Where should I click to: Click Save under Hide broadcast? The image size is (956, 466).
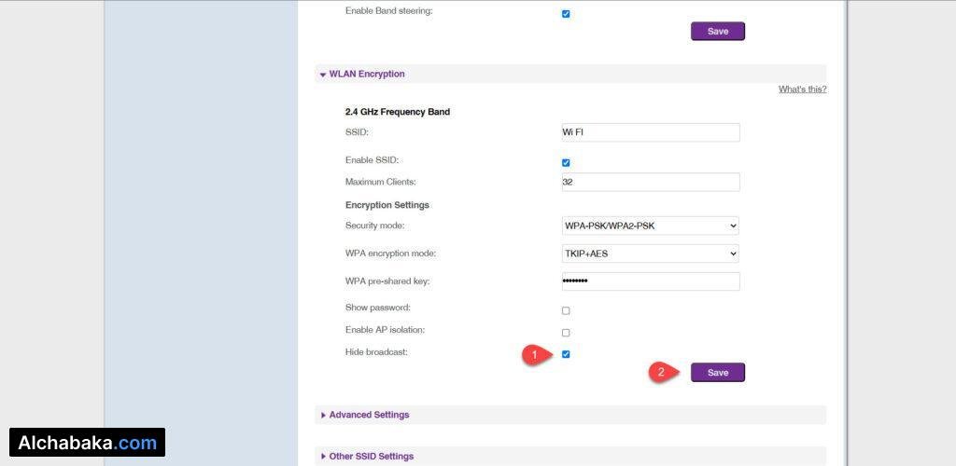pyautogui.click(x=717, y=373)
